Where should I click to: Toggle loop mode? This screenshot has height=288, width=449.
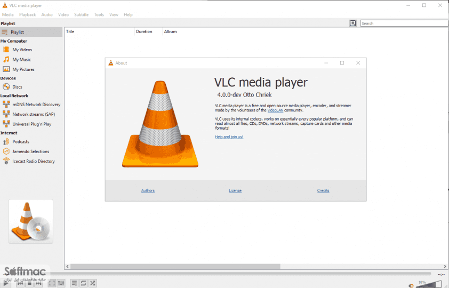[83, 283]
